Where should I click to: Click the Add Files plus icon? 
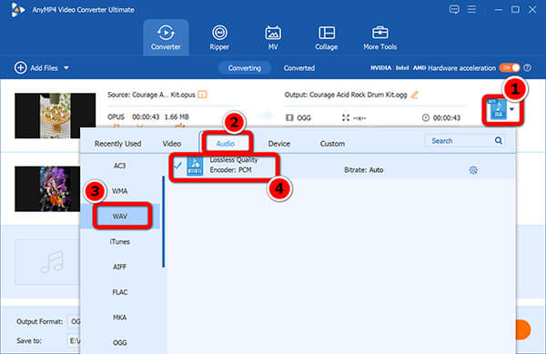[x=21, y=68]
